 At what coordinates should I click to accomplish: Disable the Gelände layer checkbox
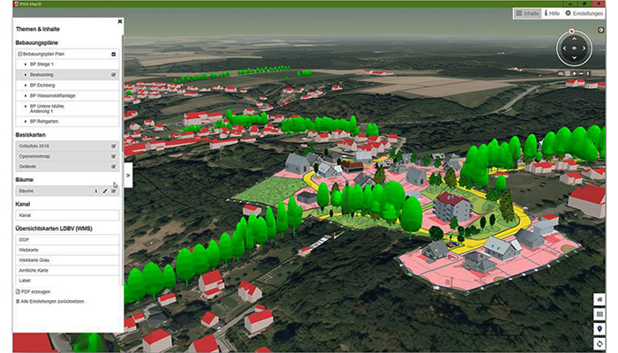(x=114, y=166)
